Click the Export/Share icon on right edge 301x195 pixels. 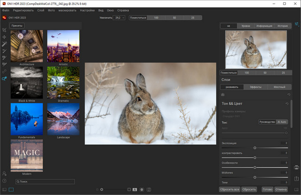(297, 179)
